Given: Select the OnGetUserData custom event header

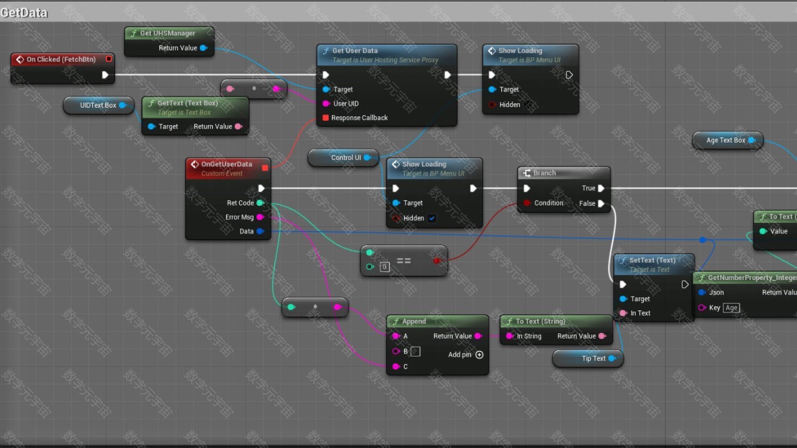Looking at the screenshot, I should 228,168.
